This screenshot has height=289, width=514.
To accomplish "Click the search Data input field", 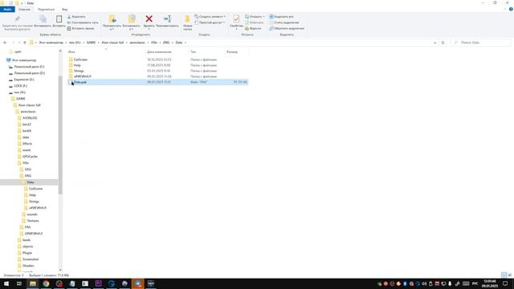I will point(480,43).
